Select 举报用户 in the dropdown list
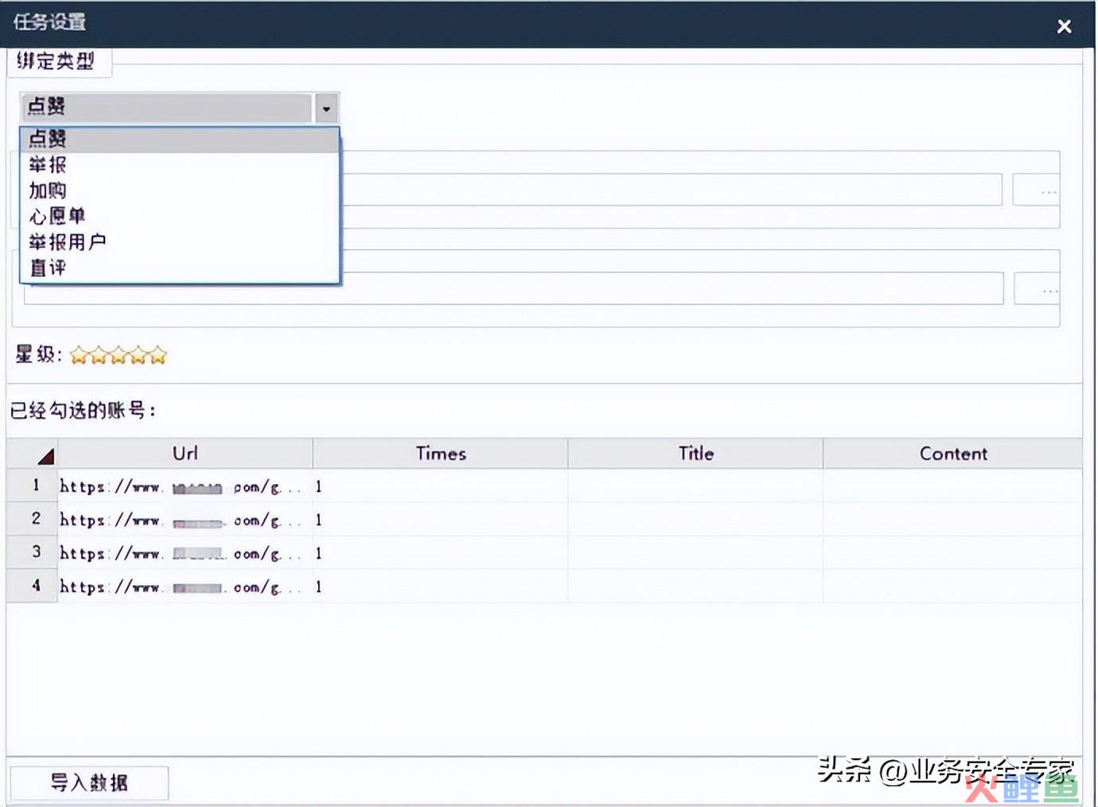This screenshot has width=1098, height=807. click(180, 241)
